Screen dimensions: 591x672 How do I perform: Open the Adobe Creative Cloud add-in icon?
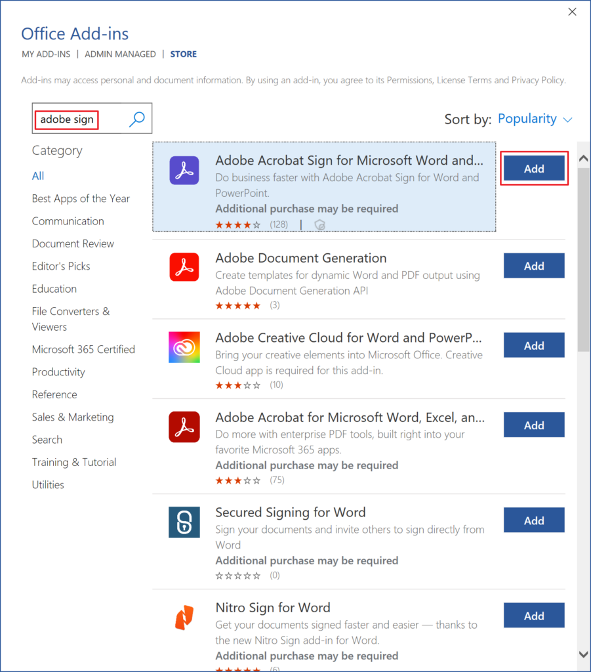point(184,347)
